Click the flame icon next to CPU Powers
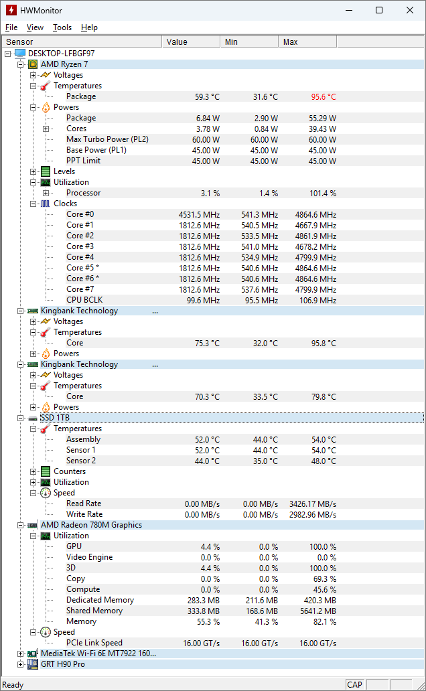Image resolution: width=426 pixels, height=691 pixels. click(45, 107)
